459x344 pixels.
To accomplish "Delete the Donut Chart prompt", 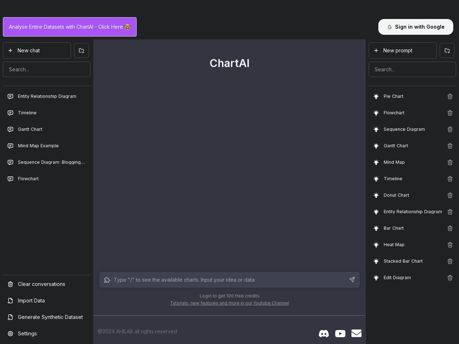I will pos(450,195).
